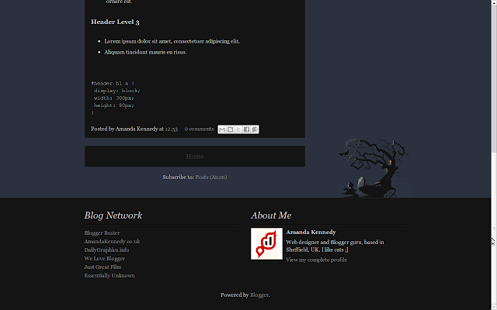Follow the Blogger link in footer
Screen dimensions: 497x310
259,295
